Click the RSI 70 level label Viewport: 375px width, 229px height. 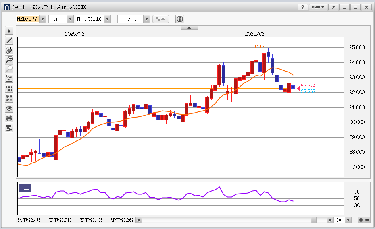coord(357,192)
